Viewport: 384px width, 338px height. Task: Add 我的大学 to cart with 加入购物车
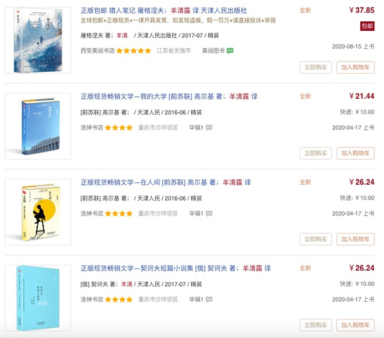(x=355, y=153)
